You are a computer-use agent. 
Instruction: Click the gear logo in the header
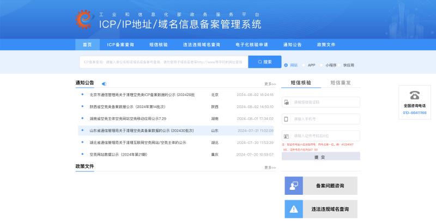point(85,20)
